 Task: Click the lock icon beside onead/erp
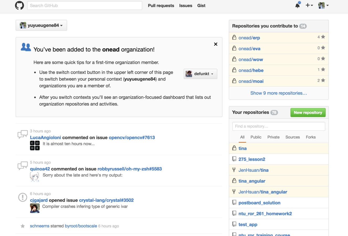pos(234,37)
